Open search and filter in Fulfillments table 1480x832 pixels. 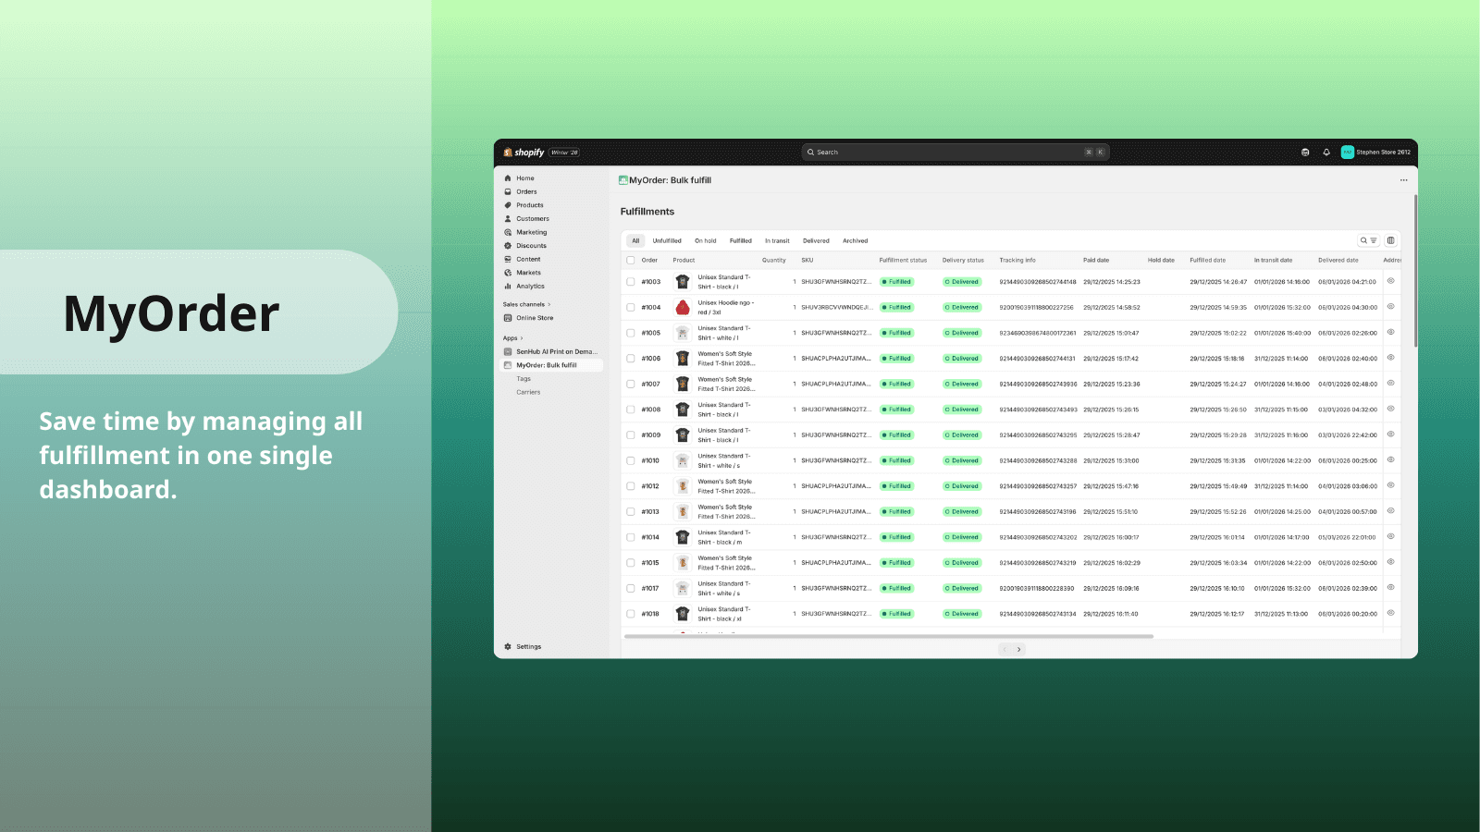point(1369,240)
